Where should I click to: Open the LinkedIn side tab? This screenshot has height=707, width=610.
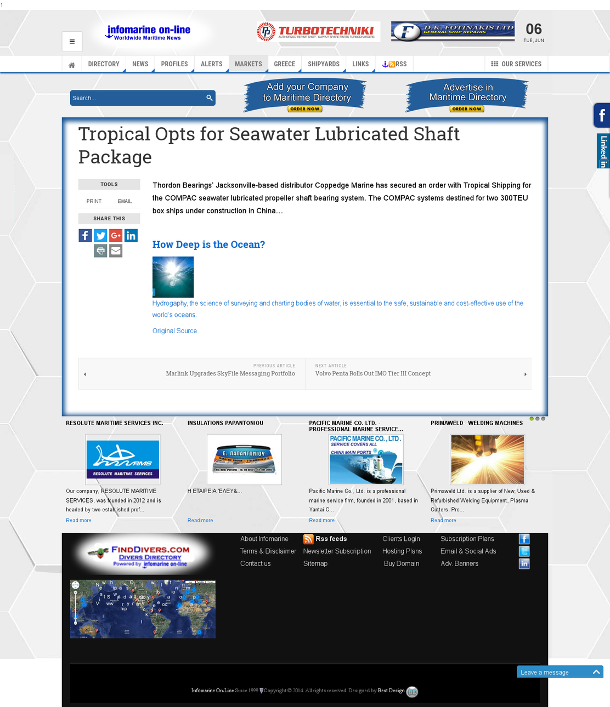tap(603, 151)
